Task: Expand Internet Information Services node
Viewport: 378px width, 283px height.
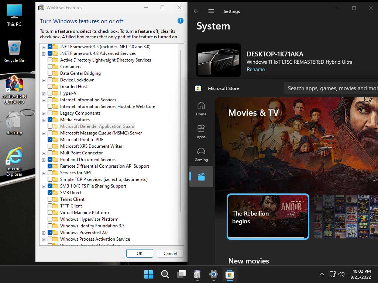Action: (x=44, y=100)
